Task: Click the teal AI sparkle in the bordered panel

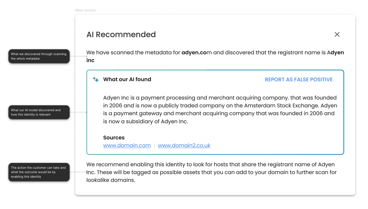Action: (x=96, y=79)
